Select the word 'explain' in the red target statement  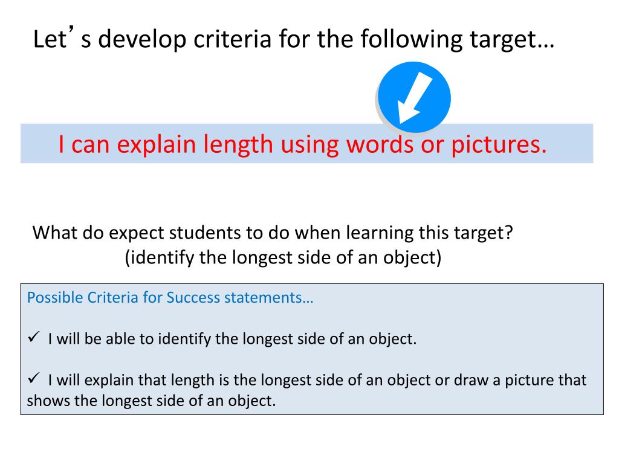[157, 145]
